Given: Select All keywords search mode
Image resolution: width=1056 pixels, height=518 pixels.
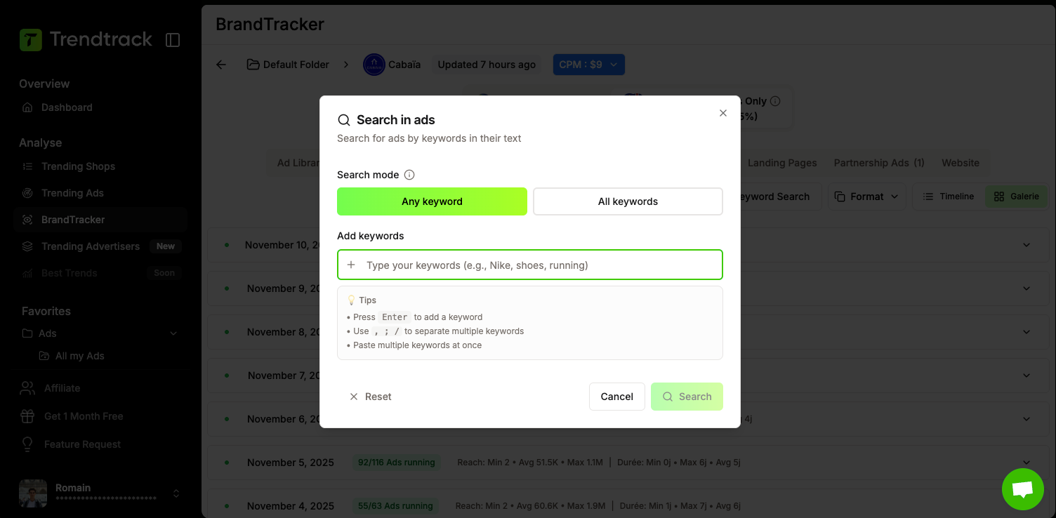Looking at the screenshot, I should tap(628, 201).
